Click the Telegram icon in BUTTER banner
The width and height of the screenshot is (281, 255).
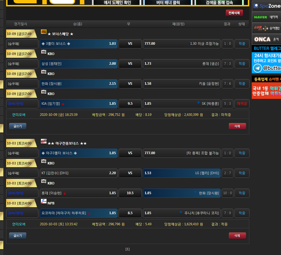pos(258,68)
